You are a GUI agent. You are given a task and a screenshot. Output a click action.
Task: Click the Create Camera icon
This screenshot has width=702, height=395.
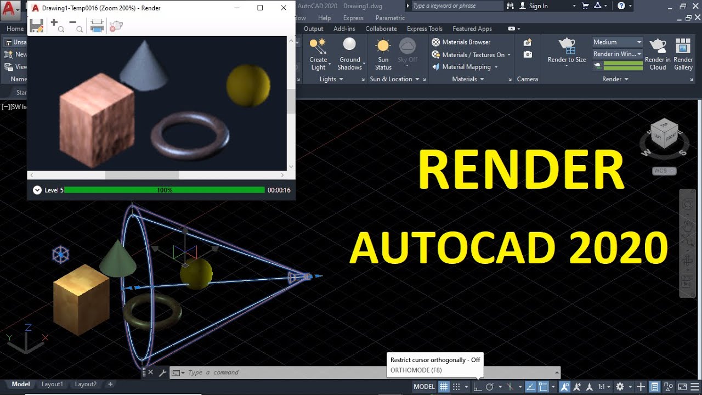[528, 42]
